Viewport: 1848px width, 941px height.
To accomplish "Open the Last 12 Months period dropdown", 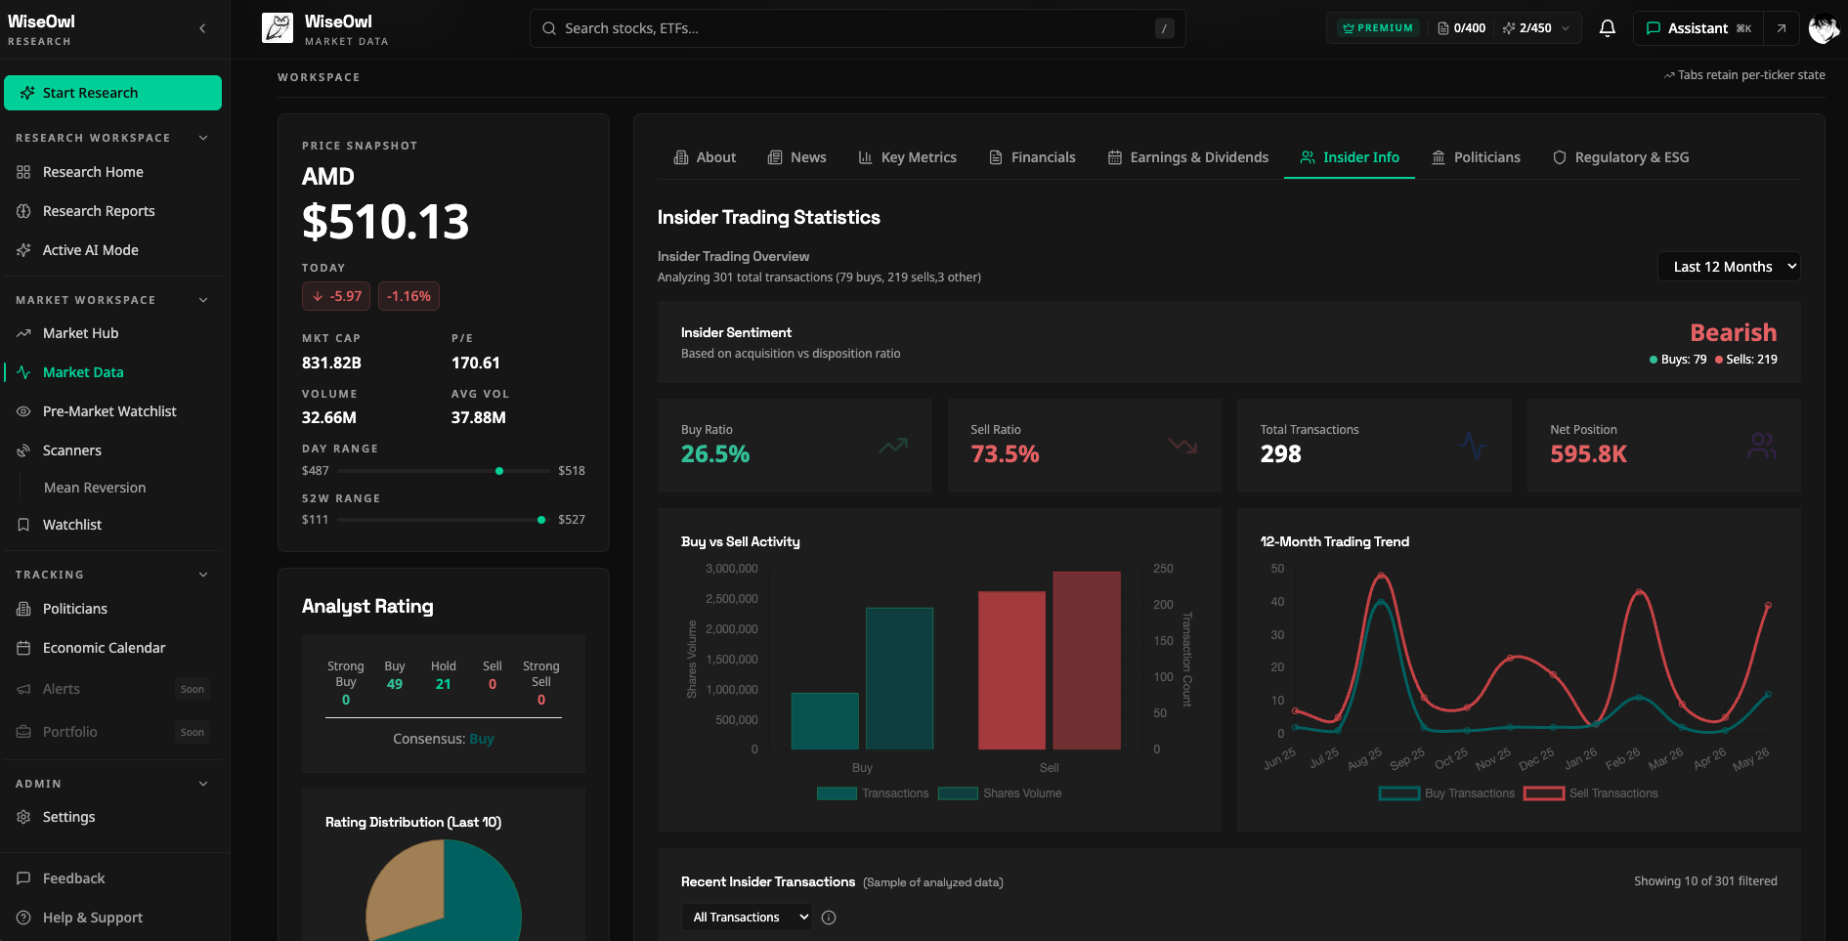I will [1729, 267].
